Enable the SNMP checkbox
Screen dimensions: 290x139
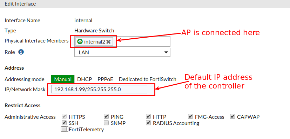pyautogui.click(x=106, y=123)
